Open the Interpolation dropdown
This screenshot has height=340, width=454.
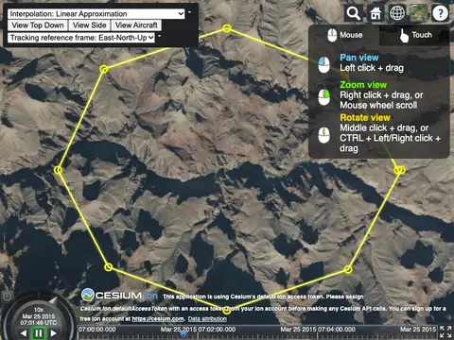tap(96, 14)
